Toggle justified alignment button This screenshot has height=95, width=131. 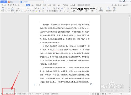tap(54, 11)
